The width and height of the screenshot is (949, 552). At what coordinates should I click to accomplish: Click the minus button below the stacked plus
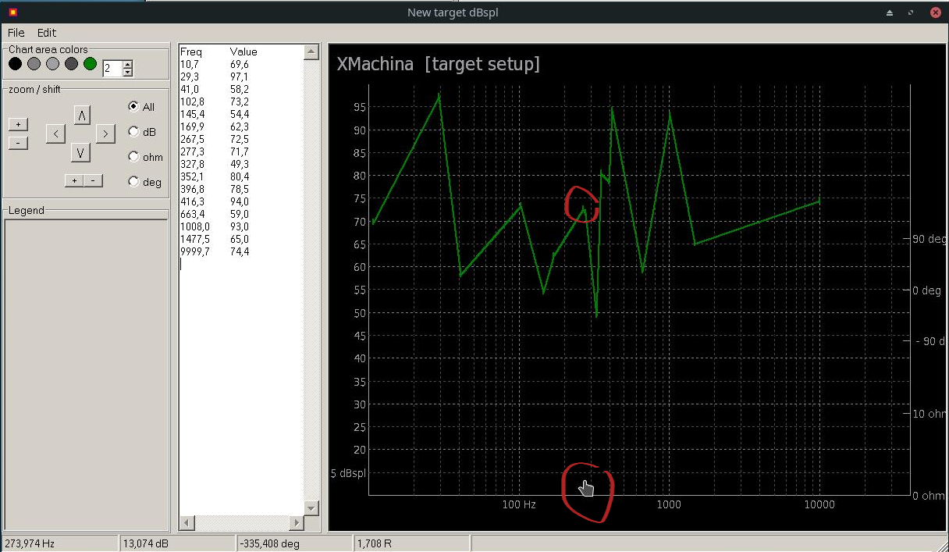[19, 143]
